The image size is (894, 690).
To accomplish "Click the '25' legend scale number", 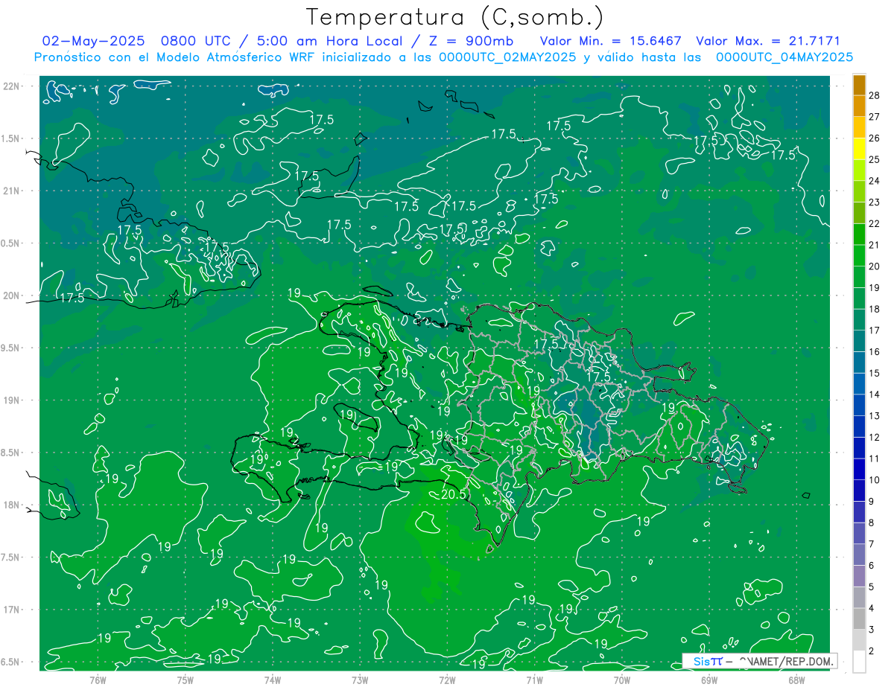I will (x=875, y=159).
